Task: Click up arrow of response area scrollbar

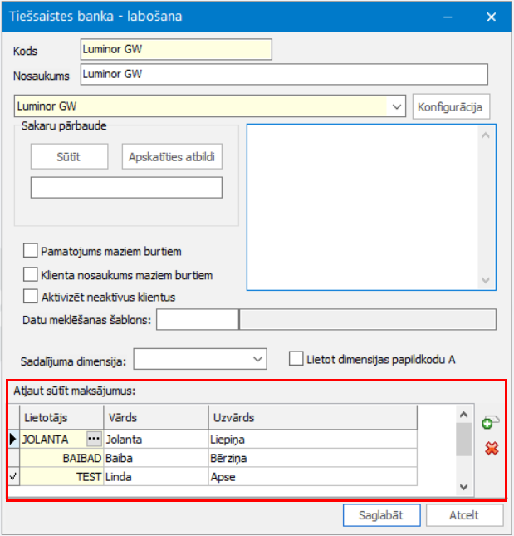Action: coord(486,135)
